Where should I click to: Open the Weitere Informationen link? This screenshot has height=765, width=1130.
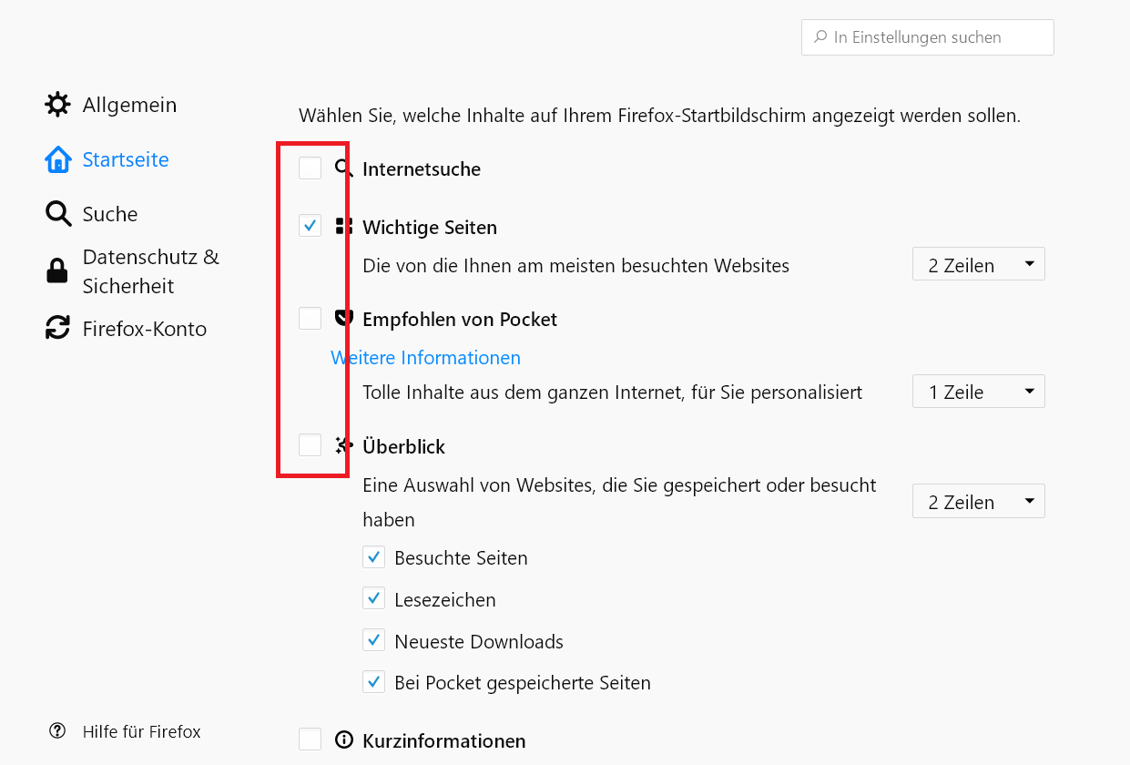click(x=426, y=358)
